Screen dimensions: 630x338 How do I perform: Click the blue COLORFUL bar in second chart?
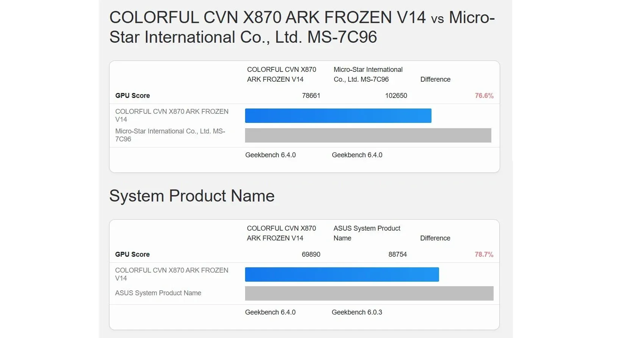click(x=342, y=274)
